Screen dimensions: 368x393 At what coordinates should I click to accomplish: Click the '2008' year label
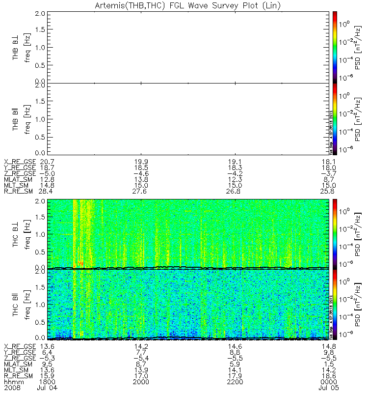(x=12, y=388)
